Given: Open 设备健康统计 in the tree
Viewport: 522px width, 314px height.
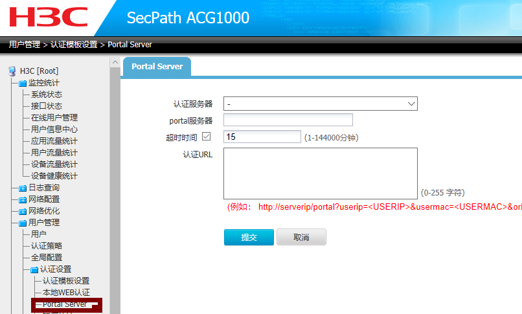Looking at the screenshot, I should click(x=54, y=176).
